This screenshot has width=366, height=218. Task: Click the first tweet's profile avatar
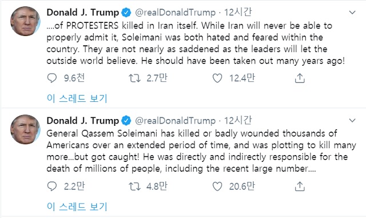tap(25, 21)
